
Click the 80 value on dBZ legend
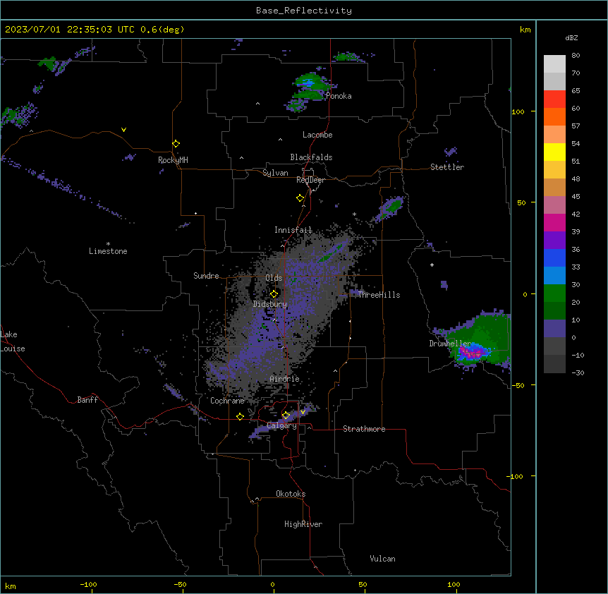(x=576, y=56)
